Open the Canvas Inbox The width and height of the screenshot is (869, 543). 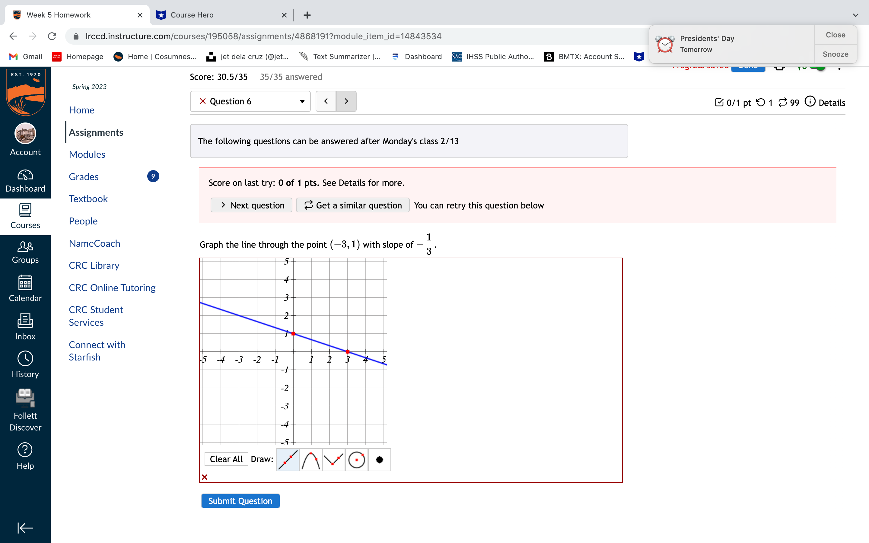[25, 325]
